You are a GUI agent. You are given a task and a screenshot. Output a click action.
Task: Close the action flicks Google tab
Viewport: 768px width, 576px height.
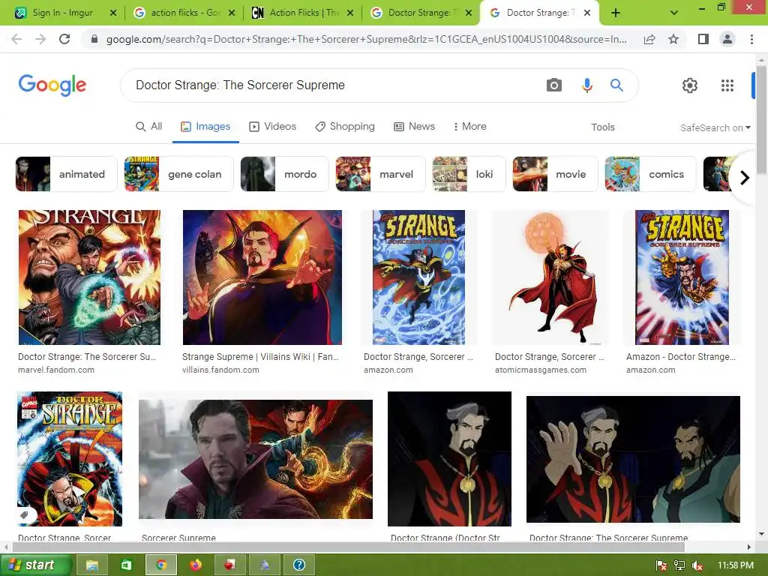(x=232, y=13)
